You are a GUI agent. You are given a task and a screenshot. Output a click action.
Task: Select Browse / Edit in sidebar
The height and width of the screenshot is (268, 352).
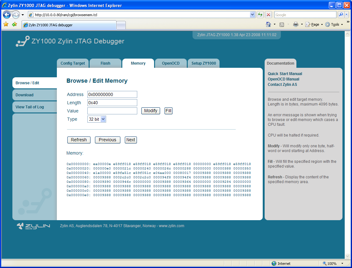coord(35,83)
